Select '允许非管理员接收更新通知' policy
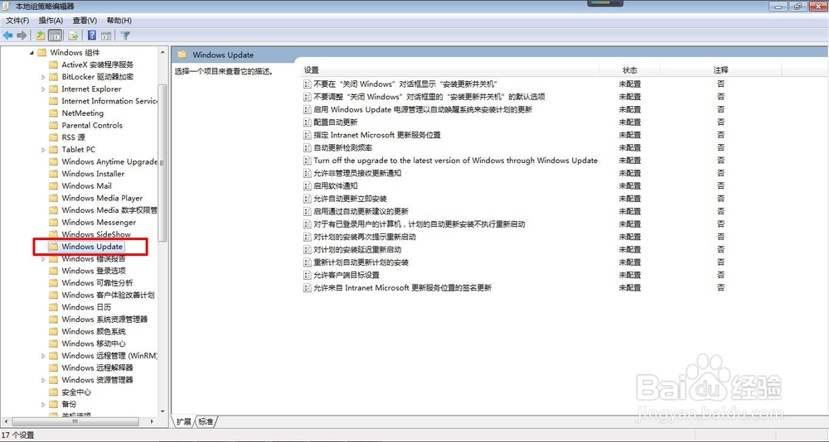 (357, 173)
